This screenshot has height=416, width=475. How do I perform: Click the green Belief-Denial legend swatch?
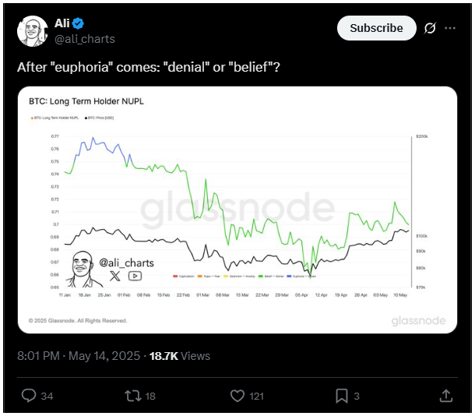261,277
